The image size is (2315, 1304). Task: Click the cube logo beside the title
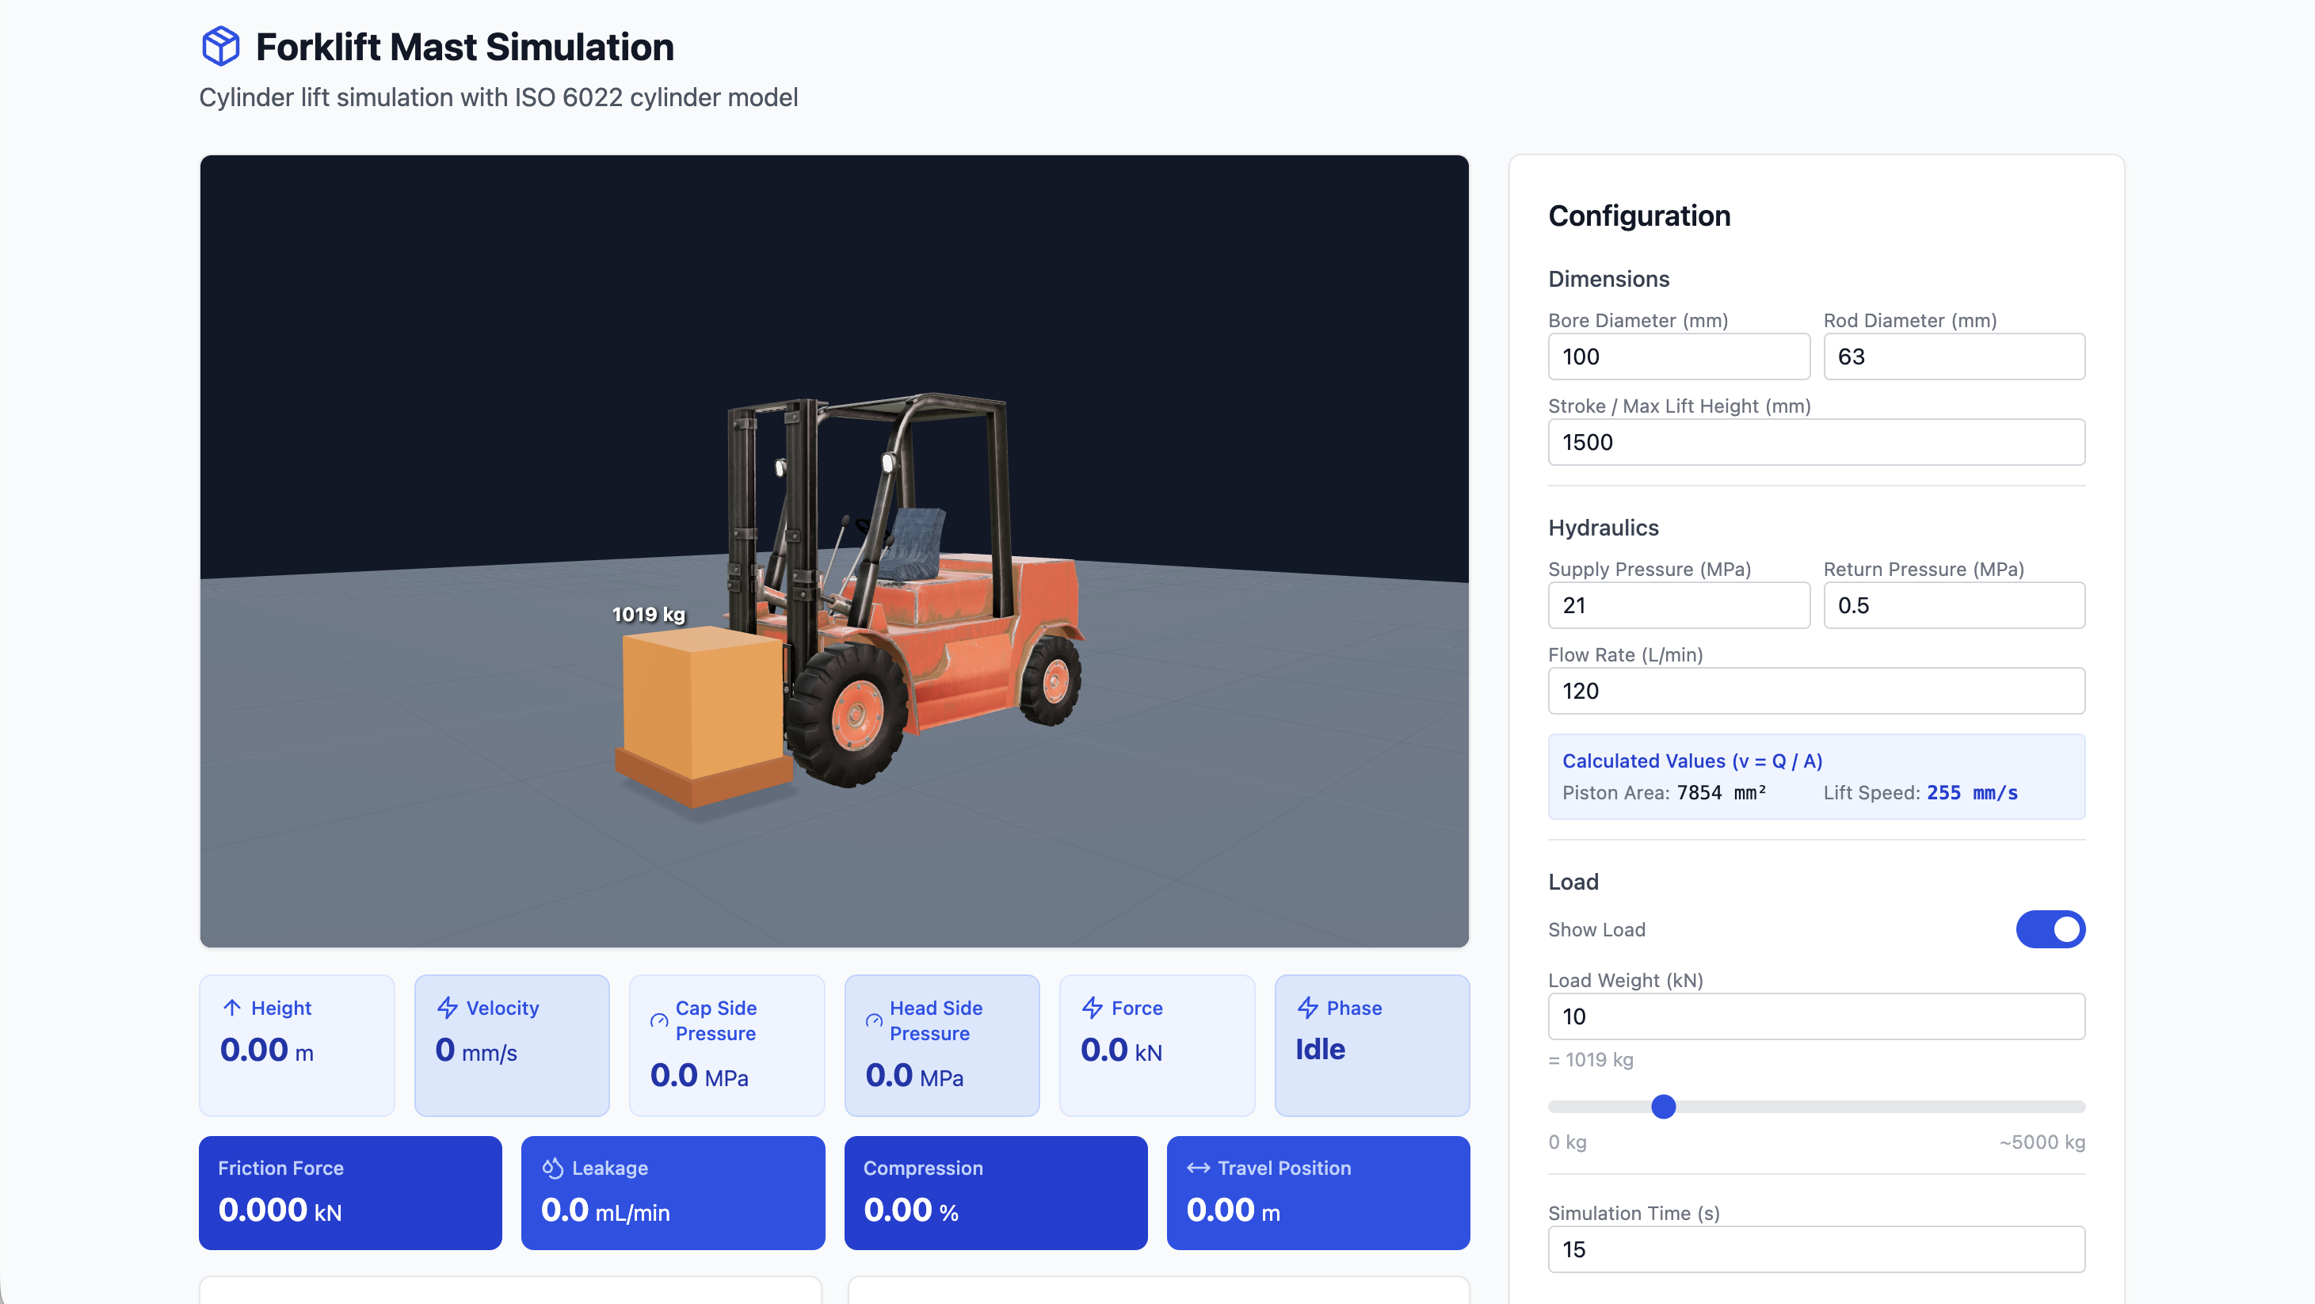[220, 46]
